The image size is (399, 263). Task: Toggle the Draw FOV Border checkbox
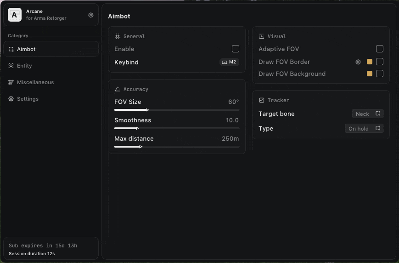380,62
